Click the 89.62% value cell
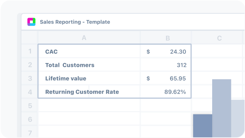This screenshot has width=245, height=138. tap(166, 92)
